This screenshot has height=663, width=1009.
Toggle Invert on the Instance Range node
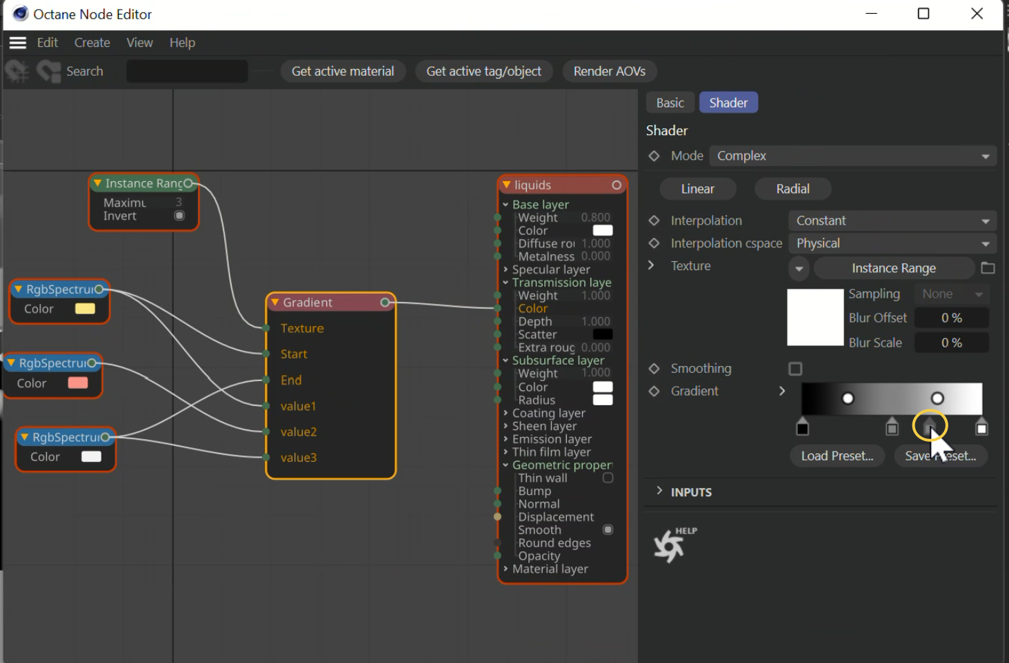(x=179, y=216)
